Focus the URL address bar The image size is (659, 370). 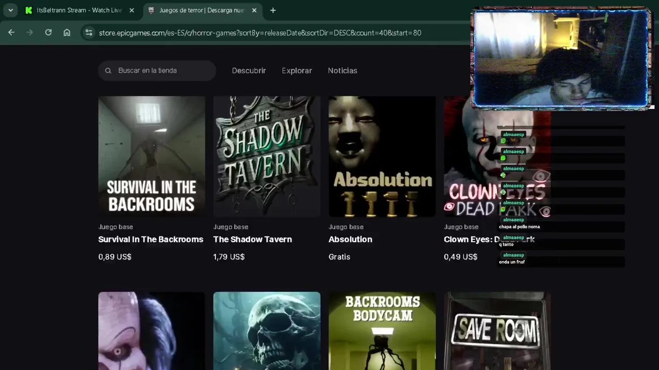pos(260,32)
